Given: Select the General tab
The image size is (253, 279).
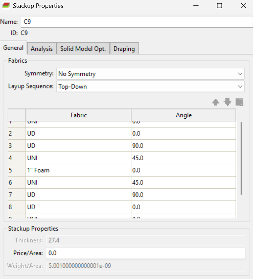Looking at the screenshot, I should (x=14, y=48).
